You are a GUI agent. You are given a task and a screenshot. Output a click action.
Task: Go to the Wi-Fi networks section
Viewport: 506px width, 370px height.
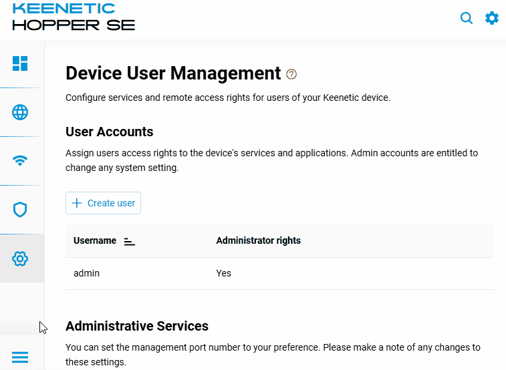[20, 161]
